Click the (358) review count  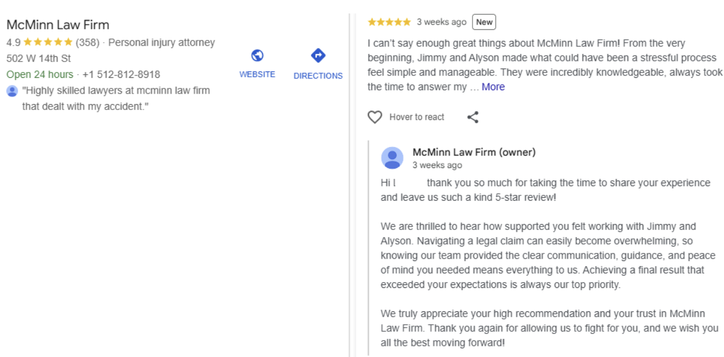88,42
